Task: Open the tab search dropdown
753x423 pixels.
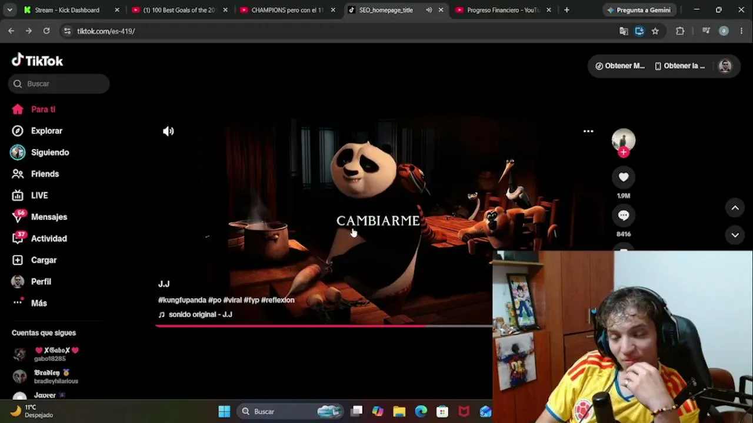Action: [9, 10]
